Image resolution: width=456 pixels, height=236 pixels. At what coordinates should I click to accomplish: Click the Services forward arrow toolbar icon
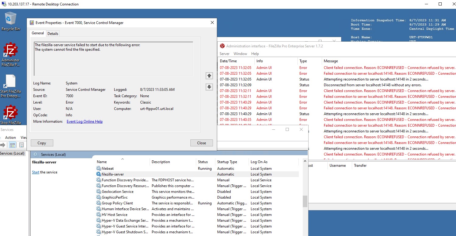3,145
